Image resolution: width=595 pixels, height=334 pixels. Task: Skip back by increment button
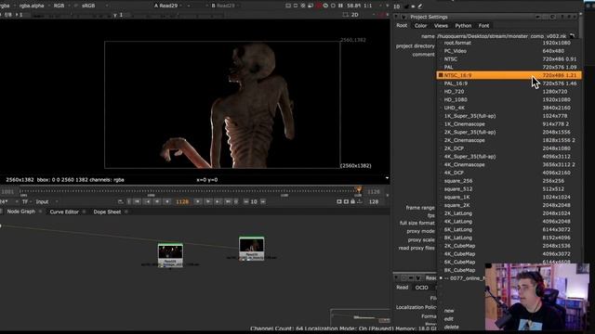[x=245, y=202]
